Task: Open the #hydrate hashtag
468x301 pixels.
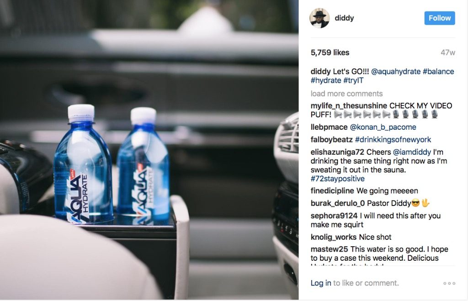Action: pos(325,80)
